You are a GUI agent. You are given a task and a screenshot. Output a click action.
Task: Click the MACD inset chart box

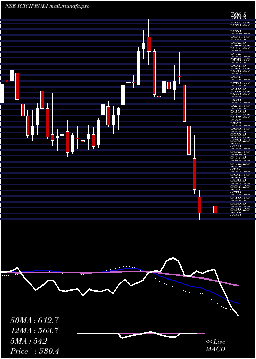[141, 333]
